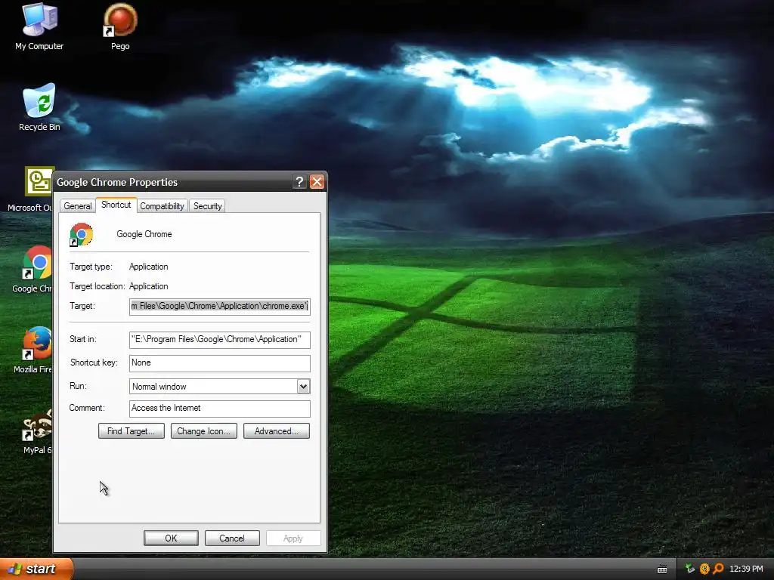Click the help question mark in the title bar
This screenshot has width=774, height=580.
(x=299, y=182)
